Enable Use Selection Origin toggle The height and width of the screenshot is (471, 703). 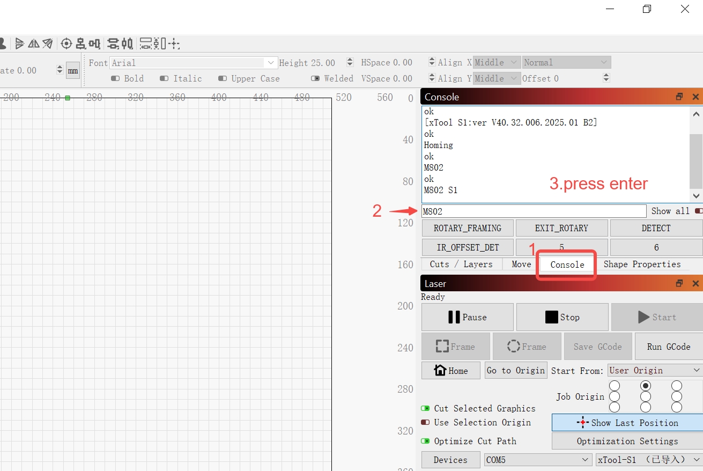click(x=425, y=423)
